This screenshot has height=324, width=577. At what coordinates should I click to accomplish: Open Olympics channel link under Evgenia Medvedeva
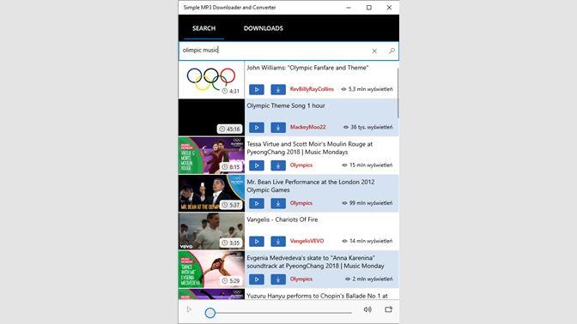coord(301,279)
